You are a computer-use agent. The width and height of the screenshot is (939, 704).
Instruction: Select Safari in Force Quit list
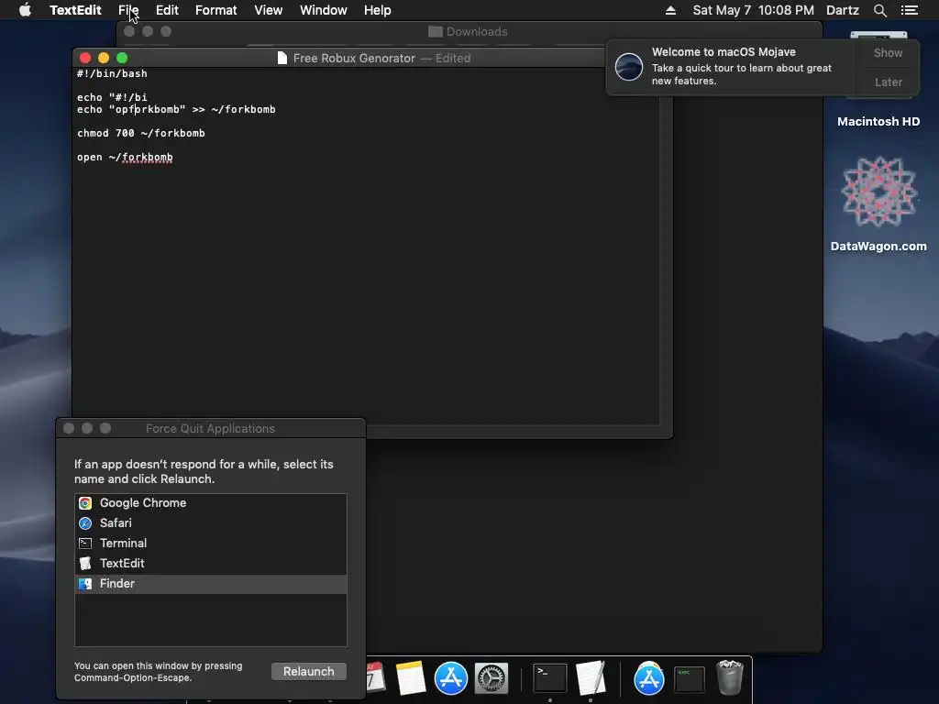(211, 523)
